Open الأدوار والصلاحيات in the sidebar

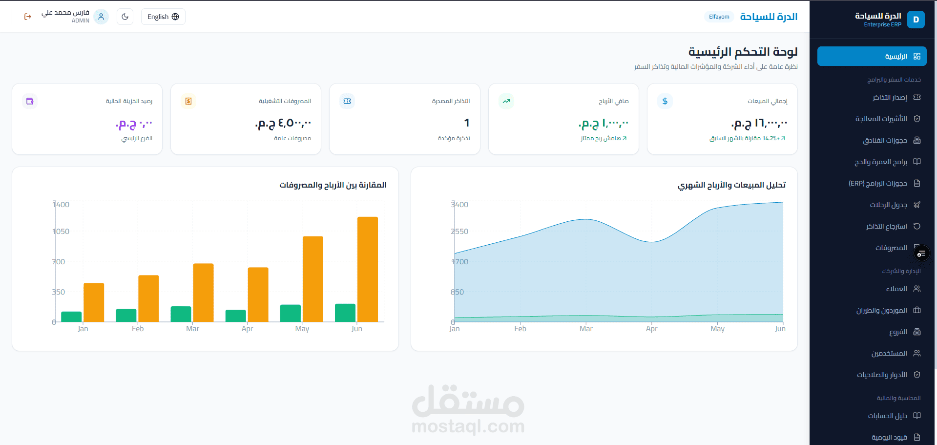pos(872,375)
